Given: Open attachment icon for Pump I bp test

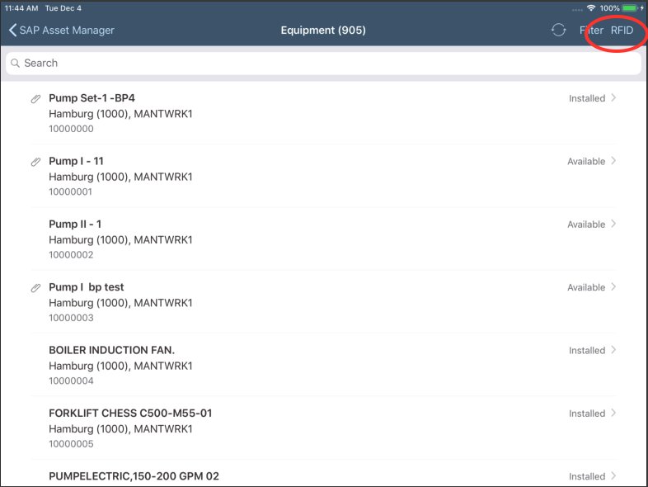Looking at the screenshot, I should pos(36,288).
